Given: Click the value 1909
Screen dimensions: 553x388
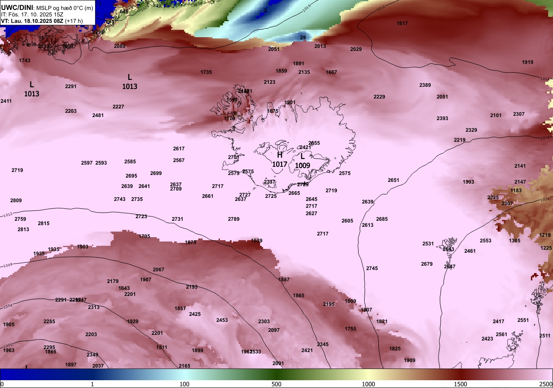Looking at the screenshot, I should coord(410,360).
